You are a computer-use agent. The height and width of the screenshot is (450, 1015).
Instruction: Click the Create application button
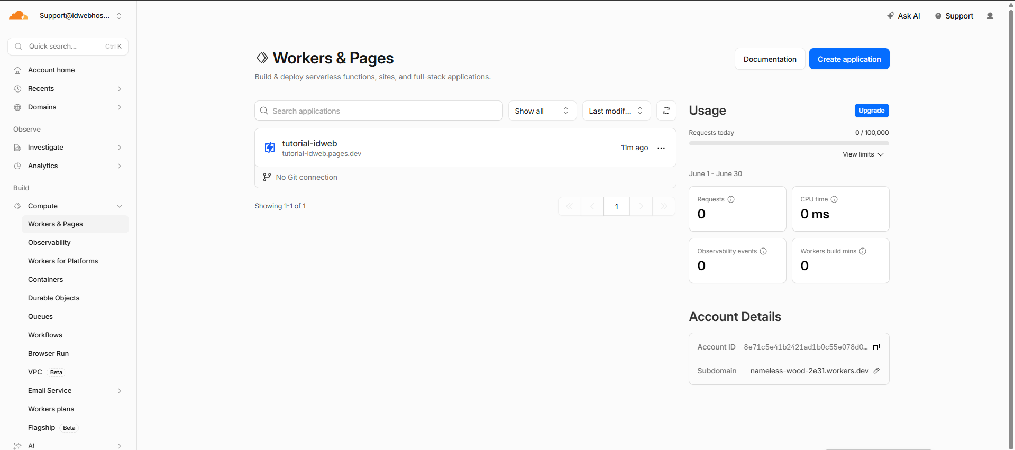click(849, 59)
